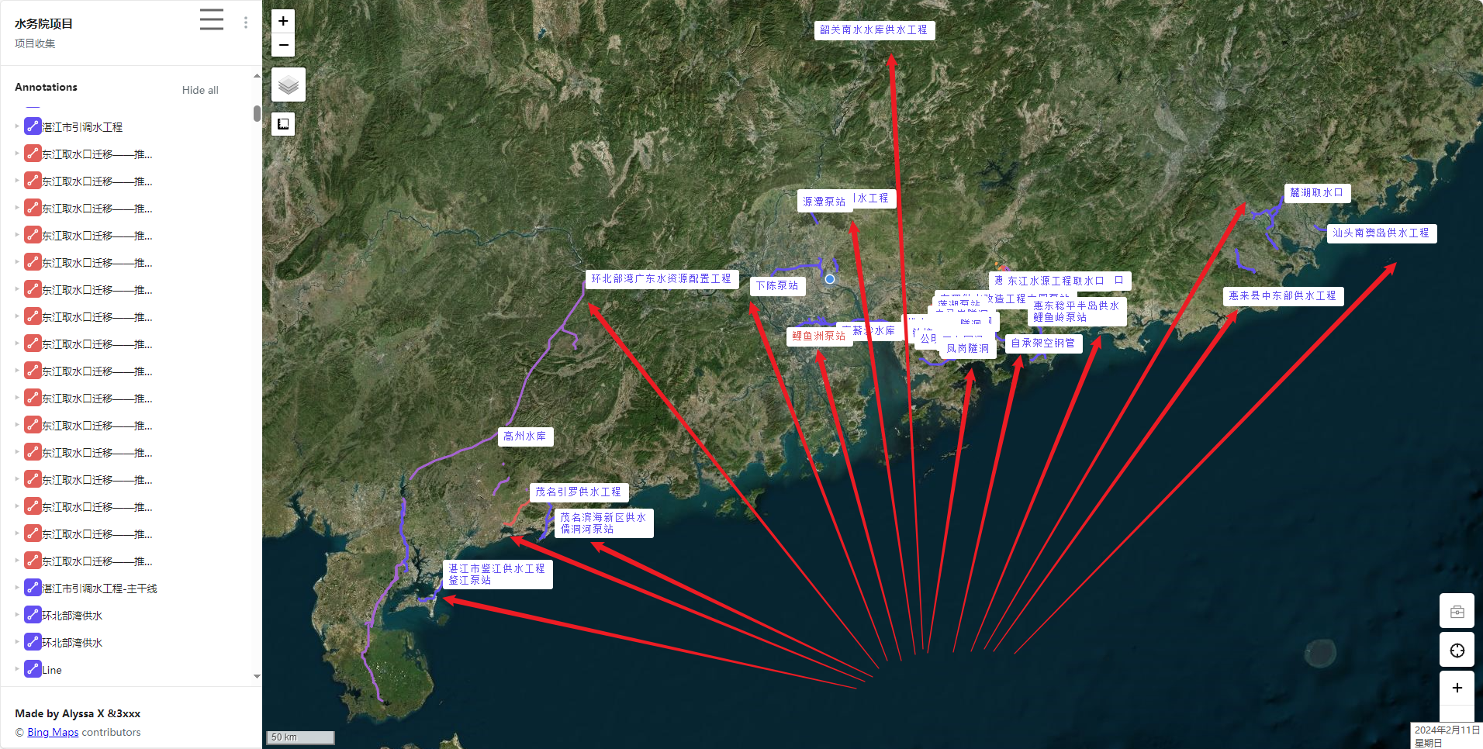Open the map layers switcher
The height and width of the screenshot is (749, 1483).
pos(288,85)
